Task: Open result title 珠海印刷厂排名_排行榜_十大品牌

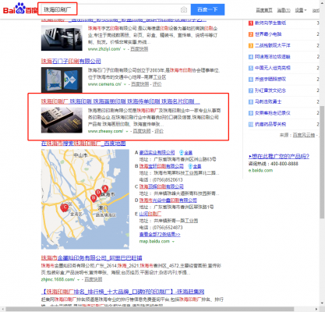Action: [122, 292]
